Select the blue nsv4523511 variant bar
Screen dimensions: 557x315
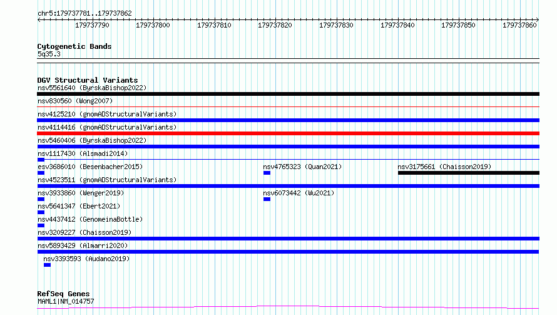[288, 186]
